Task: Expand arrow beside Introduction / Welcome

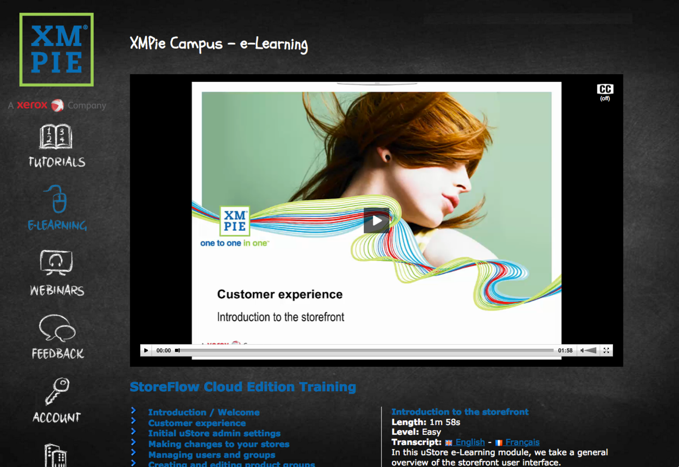Action: [133, 410]
